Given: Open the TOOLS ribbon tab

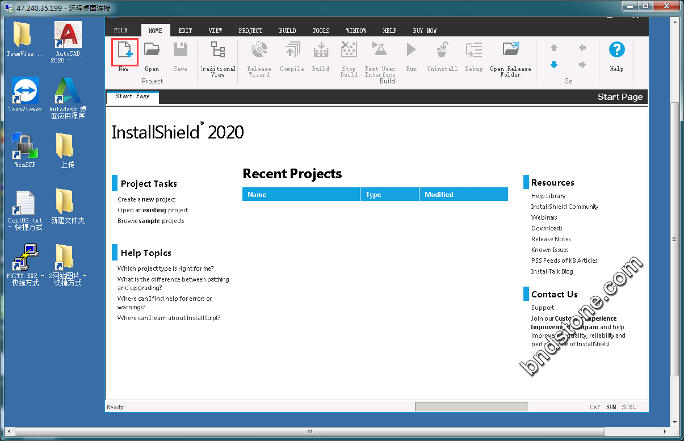Looking at the screenshot, I should [321, 31].
